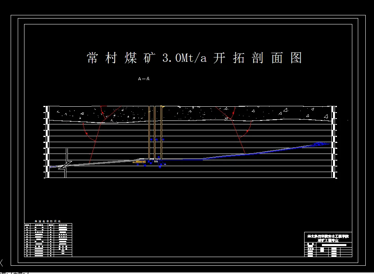Pick the yellow roadway below the shafts
The width and height of the screenshot is (374, 274).
pyautogui.click(x=139, y=162)
